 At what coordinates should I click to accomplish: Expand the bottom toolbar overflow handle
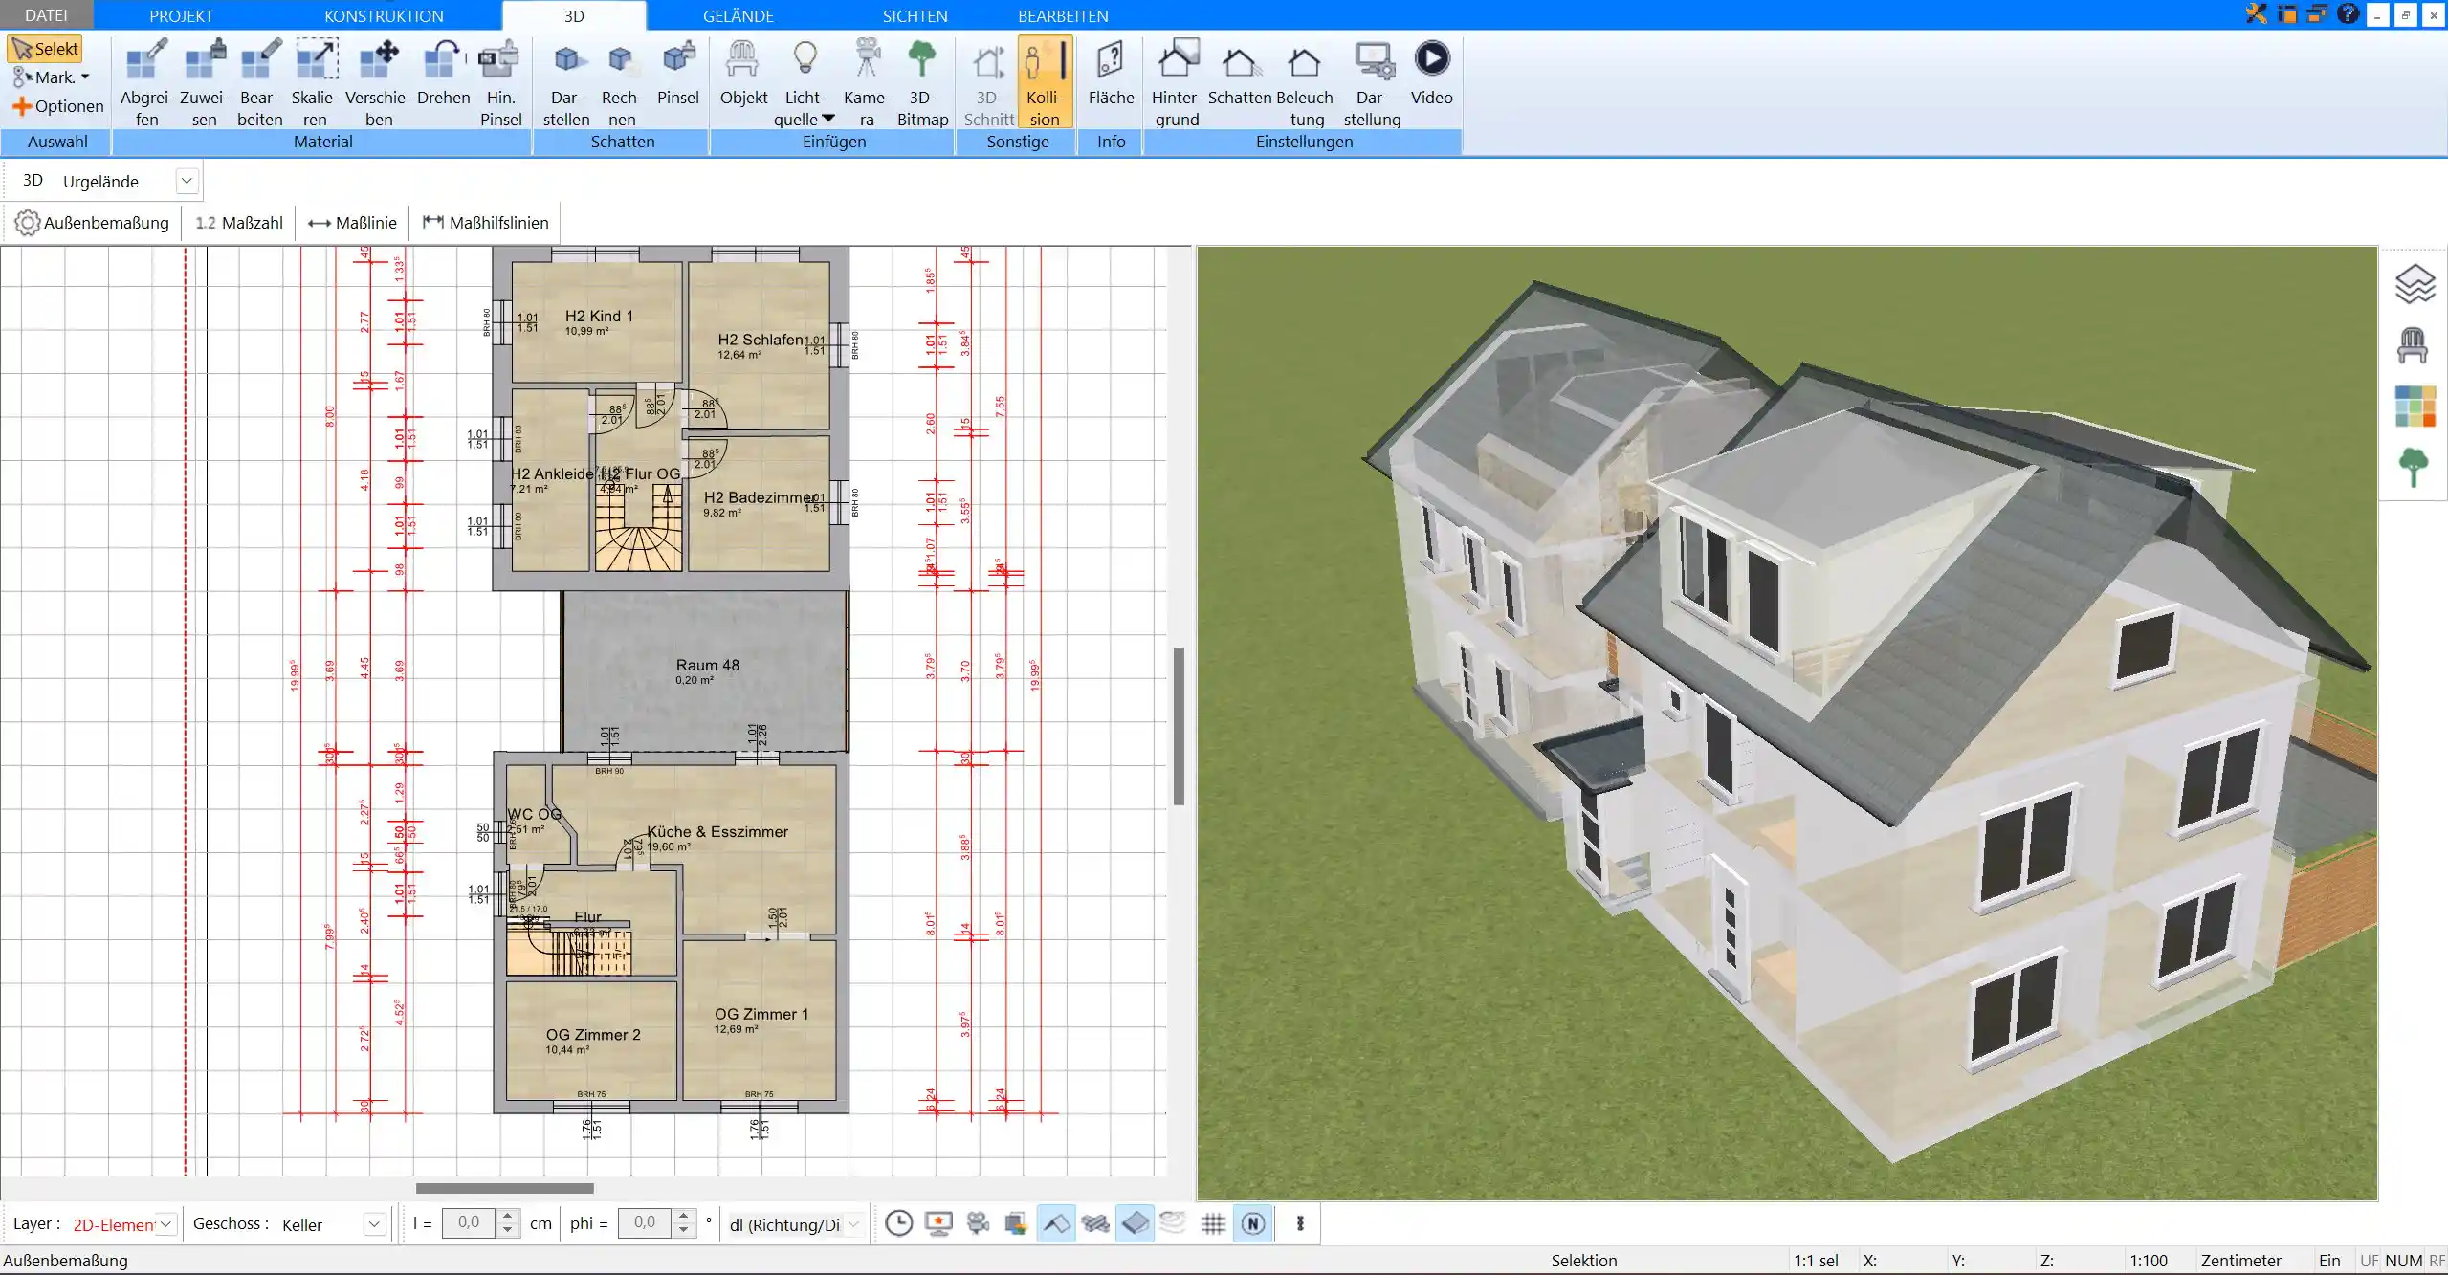tap(1300, 1223)
